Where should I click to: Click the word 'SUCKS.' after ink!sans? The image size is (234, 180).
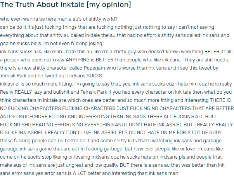[95, 76]
